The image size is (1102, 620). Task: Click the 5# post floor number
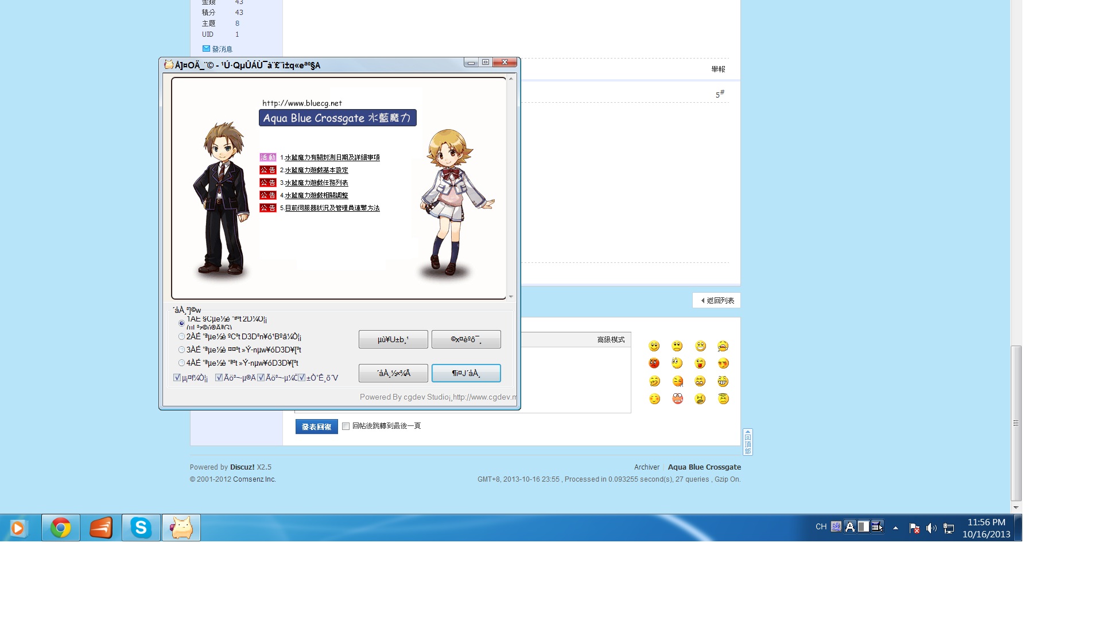click(x=720, y=94)
